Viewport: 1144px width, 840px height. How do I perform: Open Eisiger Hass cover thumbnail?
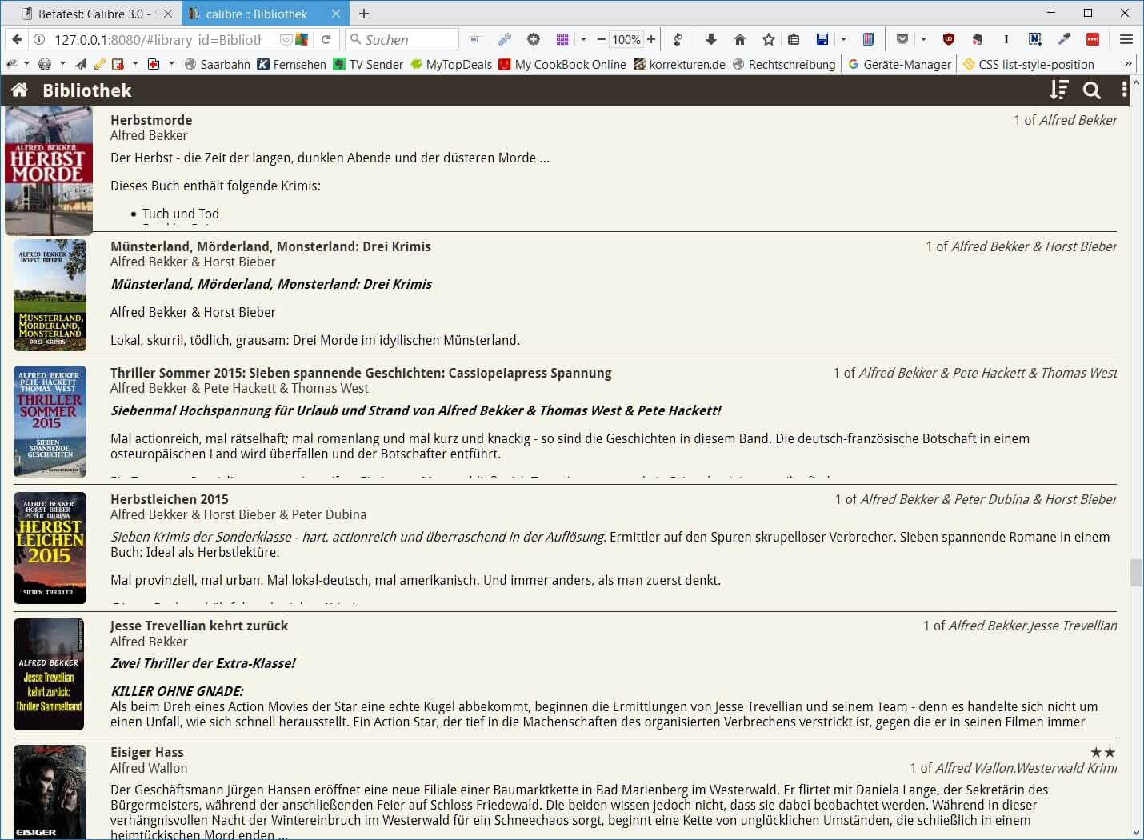(x=50, y=792)
